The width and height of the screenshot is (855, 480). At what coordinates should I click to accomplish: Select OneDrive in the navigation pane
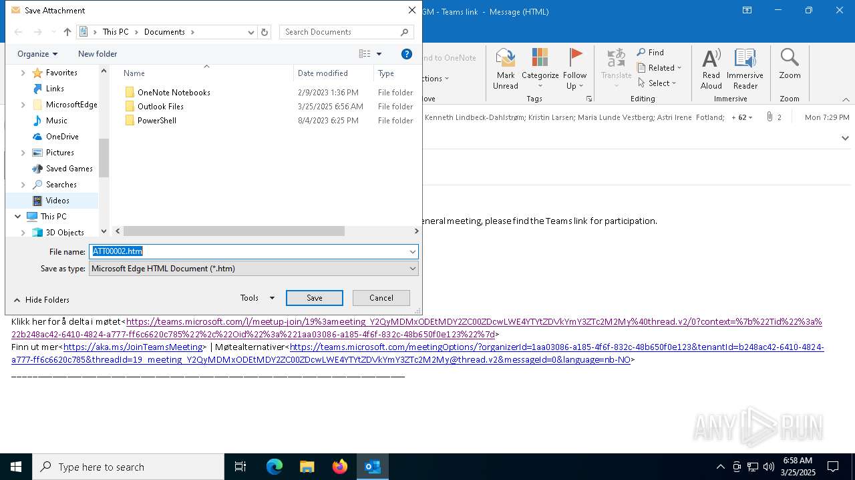(x=62, y=137)
